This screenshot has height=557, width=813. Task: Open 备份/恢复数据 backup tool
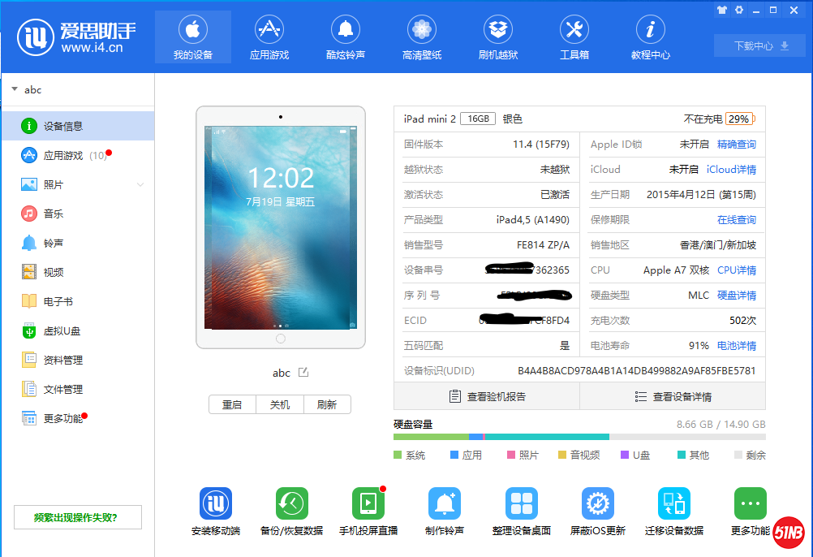[x=291, y=503]
